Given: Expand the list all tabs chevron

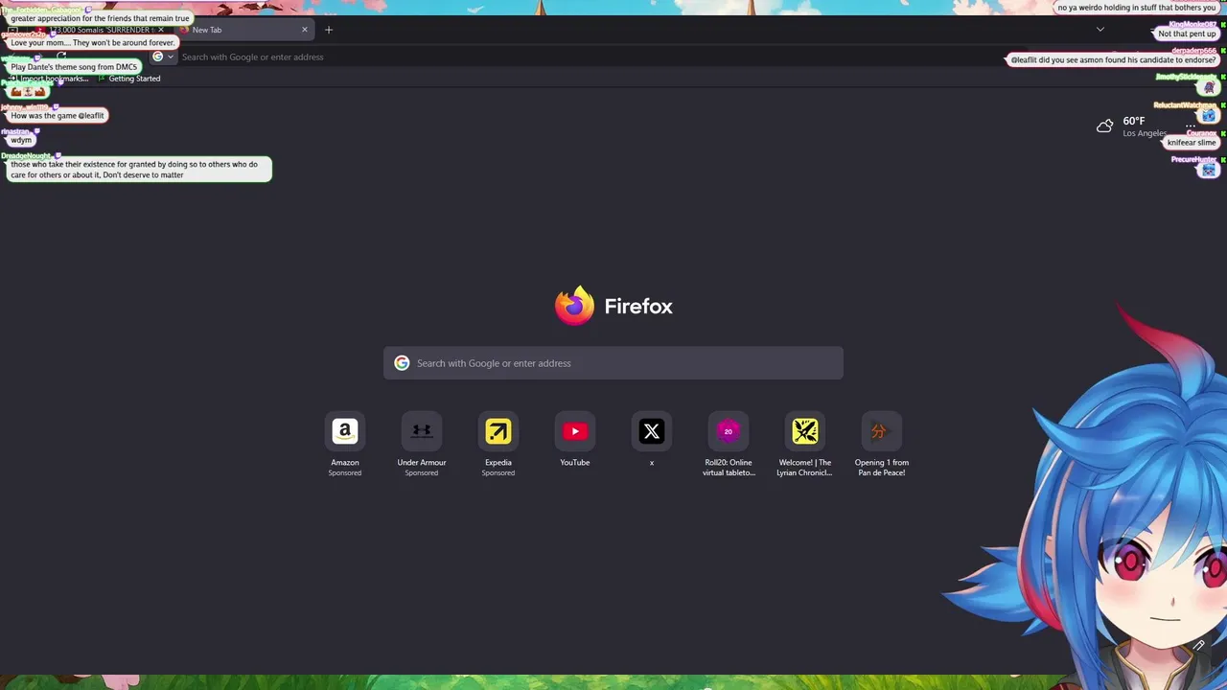Looking at the screenshot, I should point(1100,30).
